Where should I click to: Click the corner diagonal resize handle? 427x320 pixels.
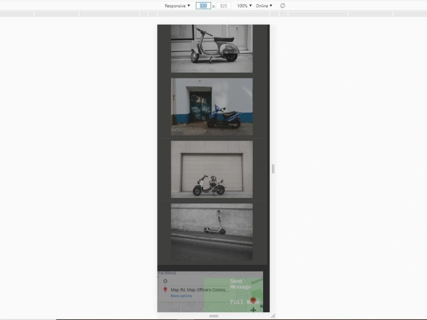[273, 316]
